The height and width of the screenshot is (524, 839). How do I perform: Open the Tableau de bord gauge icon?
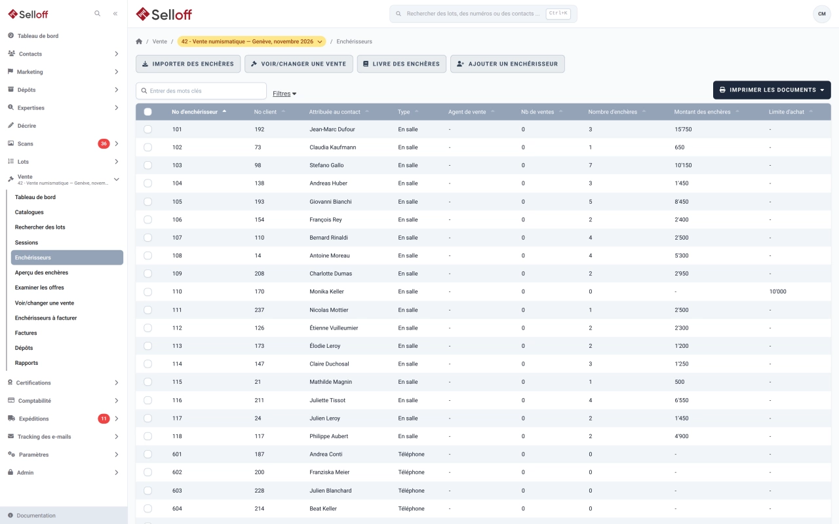tap(11, 35)
